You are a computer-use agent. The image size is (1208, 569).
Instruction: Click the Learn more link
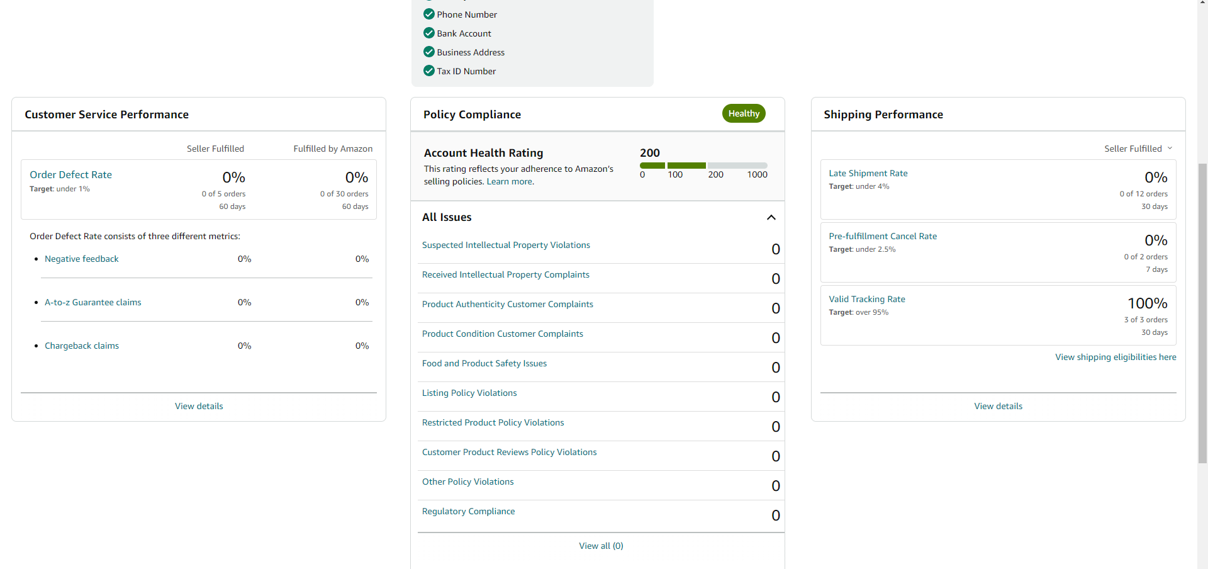[x=510, y=181]
